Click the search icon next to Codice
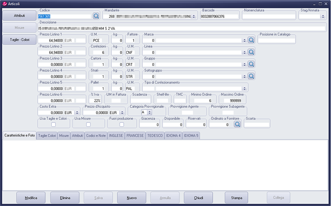Screen dimensions: 331x206 (x=96, y=16)
